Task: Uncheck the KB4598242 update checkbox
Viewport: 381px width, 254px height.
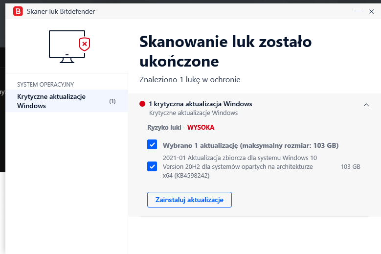Action: (x=152, y=166)
